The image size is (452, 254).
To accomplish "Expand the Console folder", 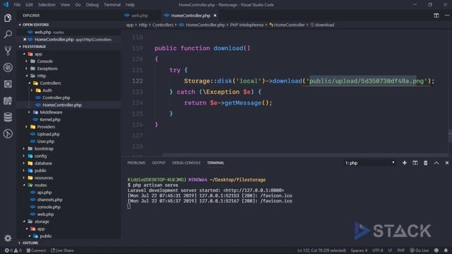I will (x=44, y=61).
